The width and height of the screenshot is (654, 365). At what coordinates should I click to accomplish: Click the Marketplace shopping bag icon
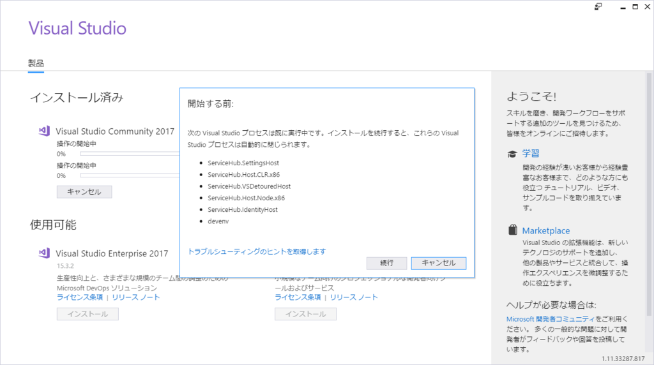[x=513, y=230]
